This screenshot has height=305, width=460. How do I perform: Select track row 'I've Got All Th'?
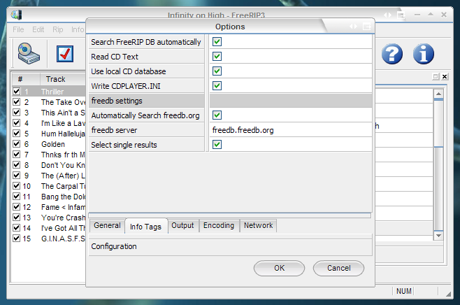[x=49, y=228]
